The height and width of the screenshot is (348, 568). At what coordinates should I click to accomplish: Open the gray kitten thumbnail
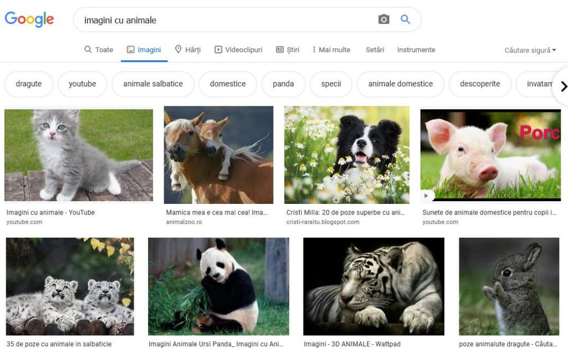click(79, 155)
